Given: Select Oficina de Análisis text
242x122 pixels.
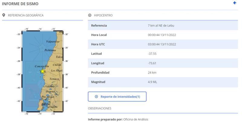Looking at the screenshot, I should click(x=136, y=119).
